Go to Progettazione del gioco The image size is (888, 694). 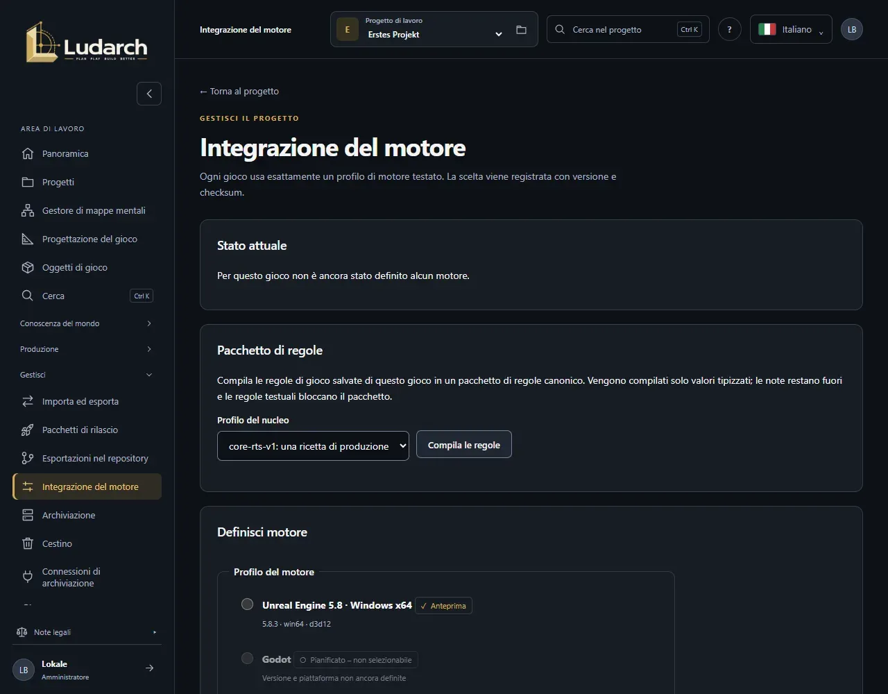87,239
